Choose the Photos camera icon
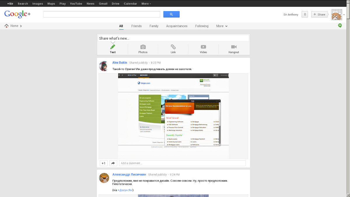Screen dimensions: 350x197 tap(143, 47)
